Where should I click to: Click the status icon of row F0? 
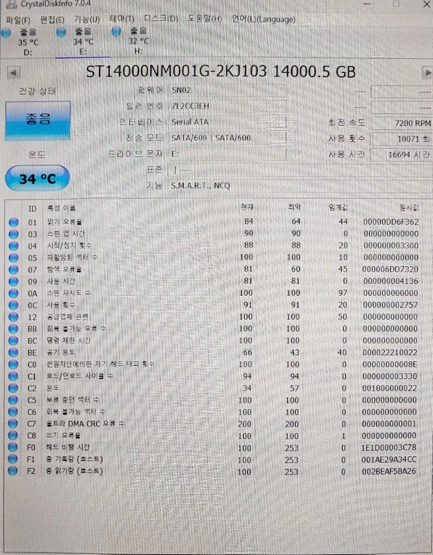[13, 447]
